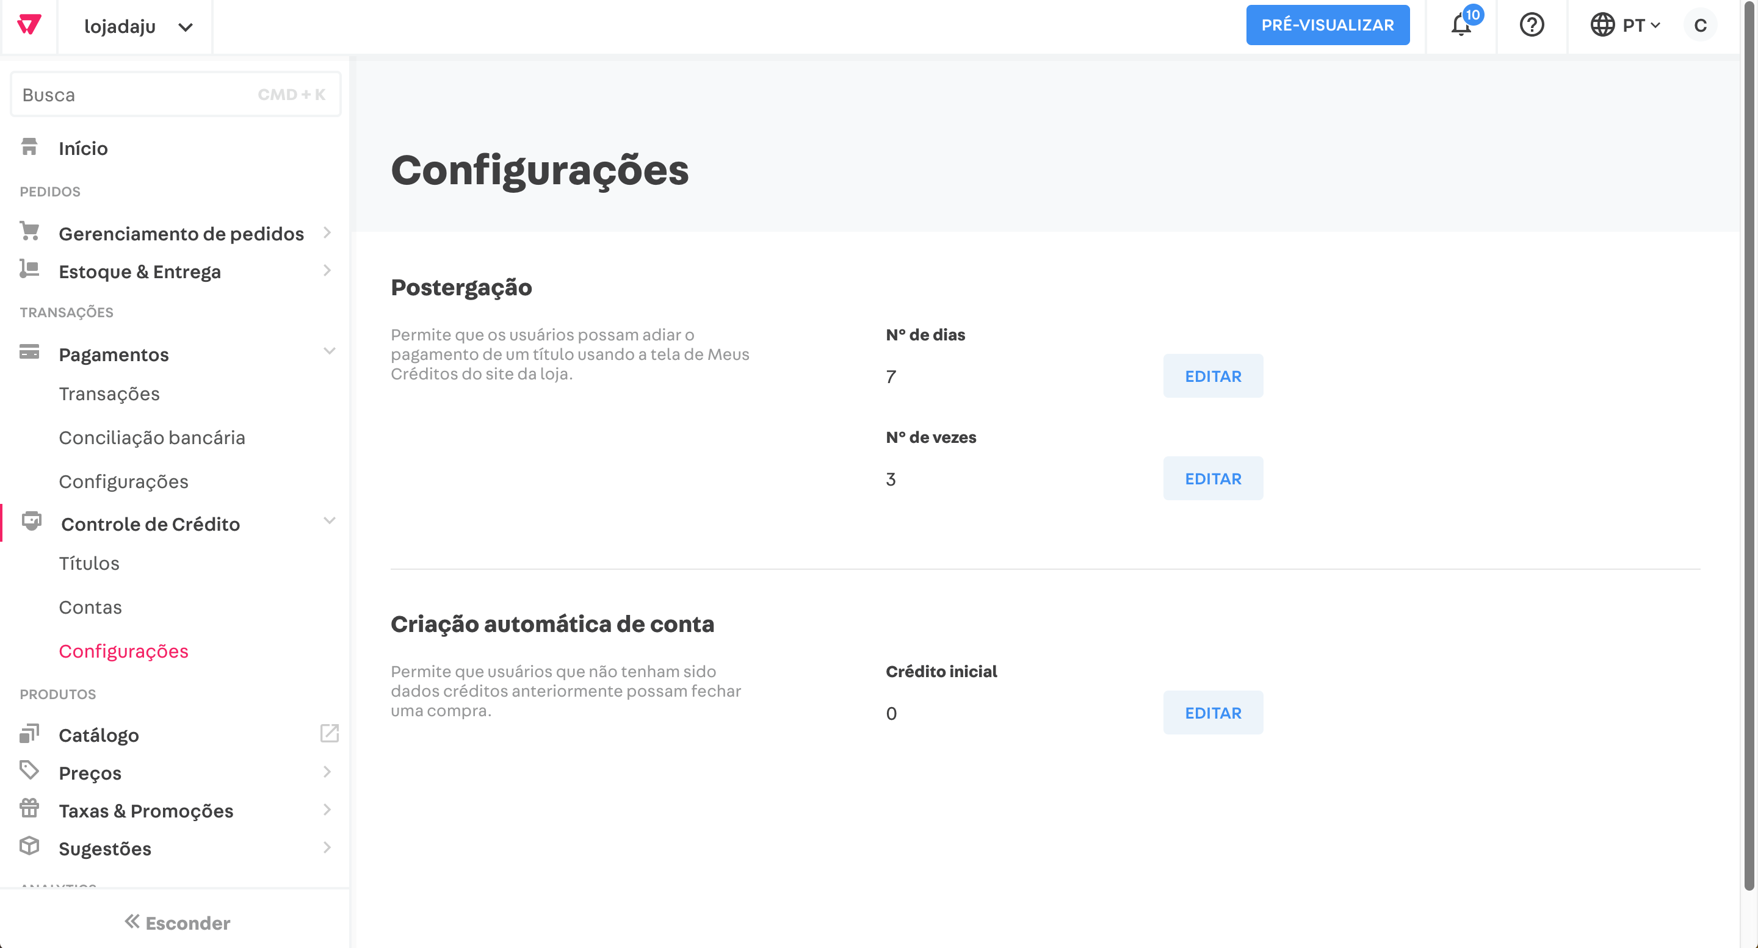The height and width of the screenshot is (948, 1758).
Task: Click the Início store icon
Action: point(29,147)
